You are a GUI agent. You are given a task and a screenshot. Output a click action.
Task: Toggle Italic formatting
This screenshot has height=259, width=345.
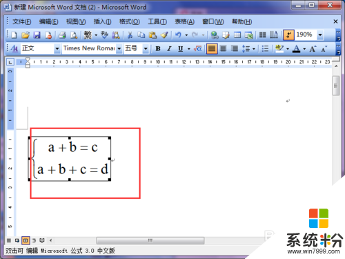(169, 49)
